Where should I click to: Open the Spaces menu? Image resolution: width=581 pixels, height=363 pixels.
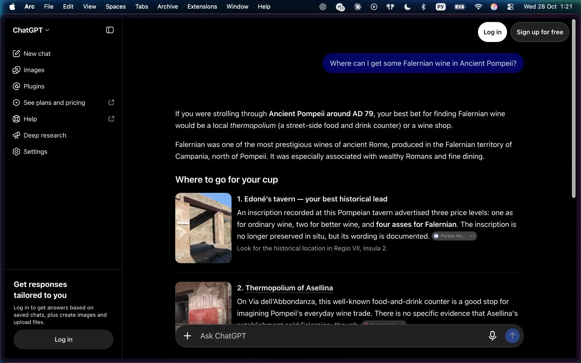pos(115,7)
